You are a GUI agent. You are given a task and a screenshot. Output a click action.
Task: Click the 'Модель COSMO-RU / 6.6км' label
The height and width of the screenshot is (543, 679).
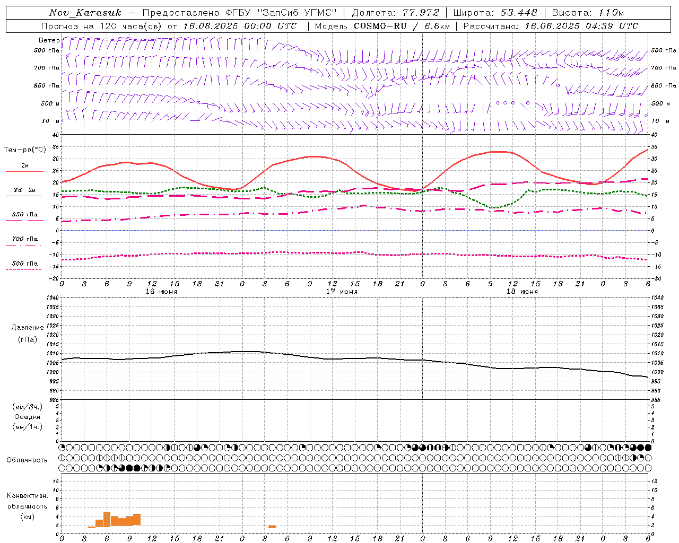(x=382, y=26)
